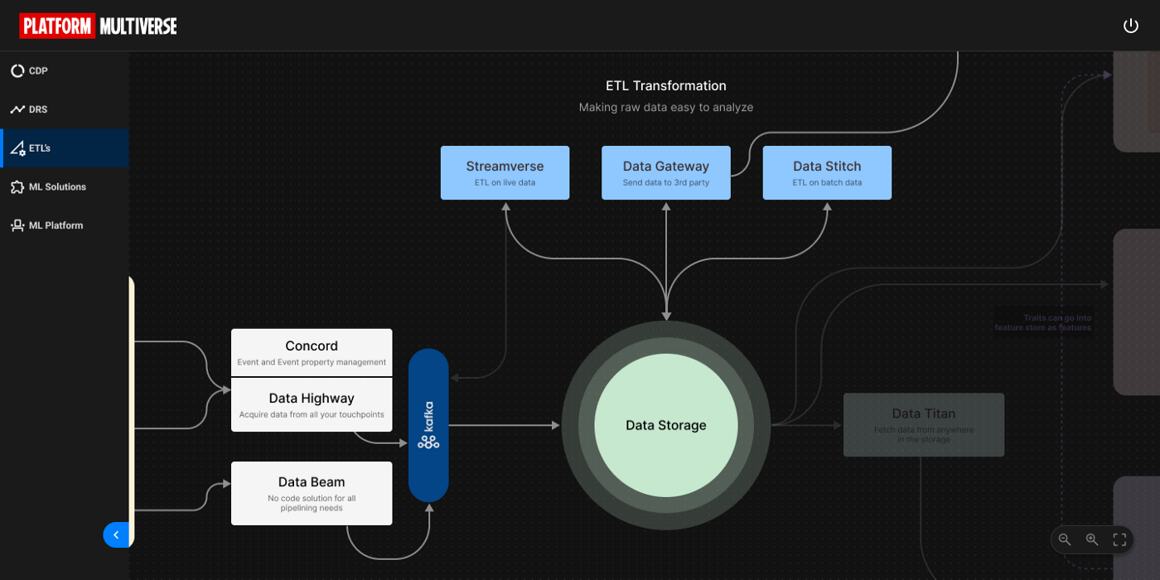Click the DRS trend line icon
The height and width of the screenshot is (580, 1160).
pos(17,109)
